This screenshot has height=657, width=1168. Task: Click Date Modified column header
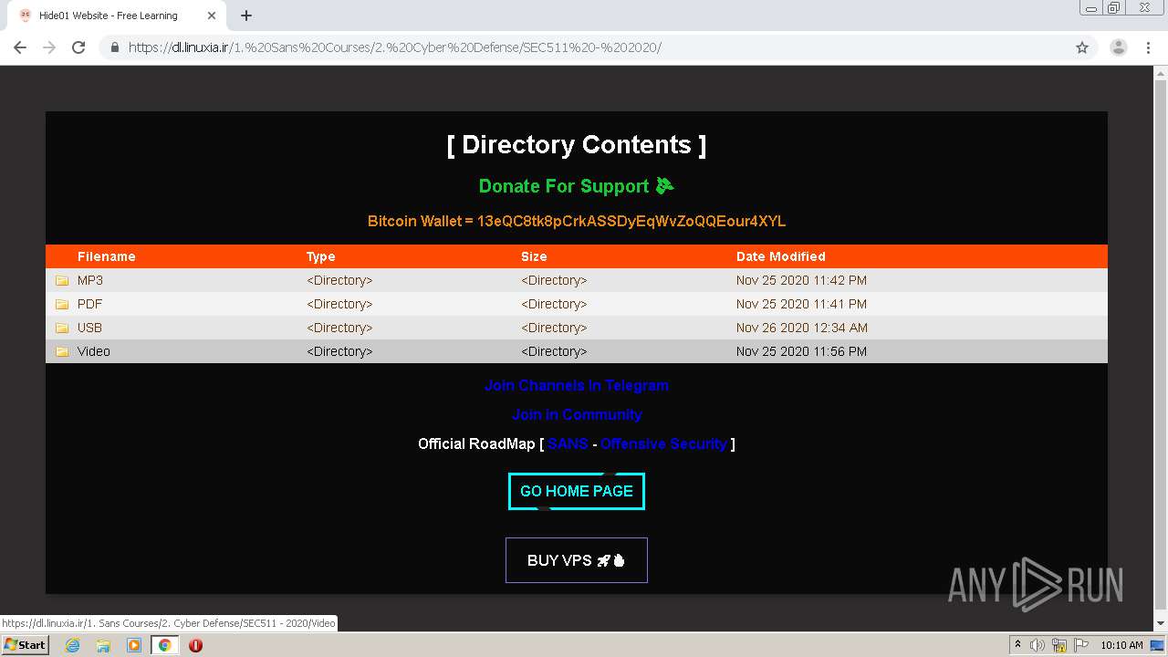(x=781, y=256)
